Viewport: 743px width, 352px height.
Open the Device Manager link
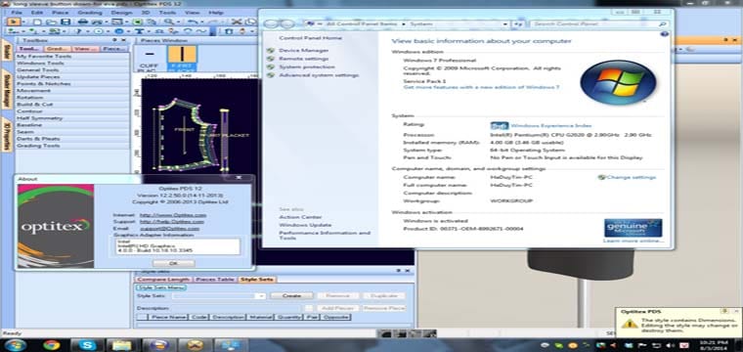tap(303, 50)
